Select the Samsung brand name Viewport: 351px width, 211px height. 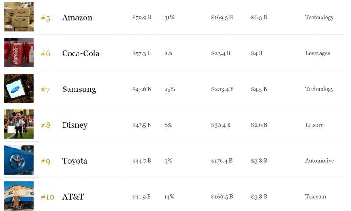point(79,89)
